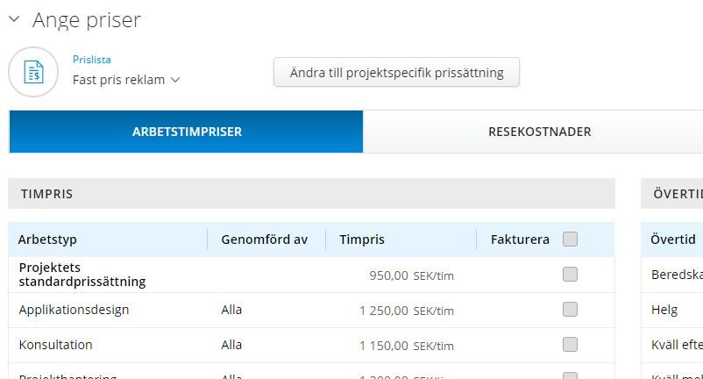Image resolution: width=703 pixels, height=379 pixels.
Task: Select the Konsultation work type row
Action: (55, 345)
